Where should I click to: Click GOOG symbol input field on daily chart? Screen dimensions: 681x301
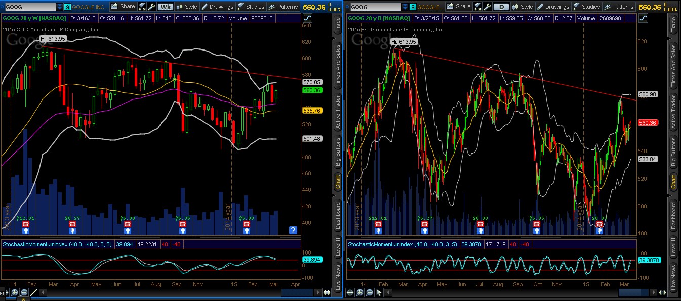pos(376,7)
